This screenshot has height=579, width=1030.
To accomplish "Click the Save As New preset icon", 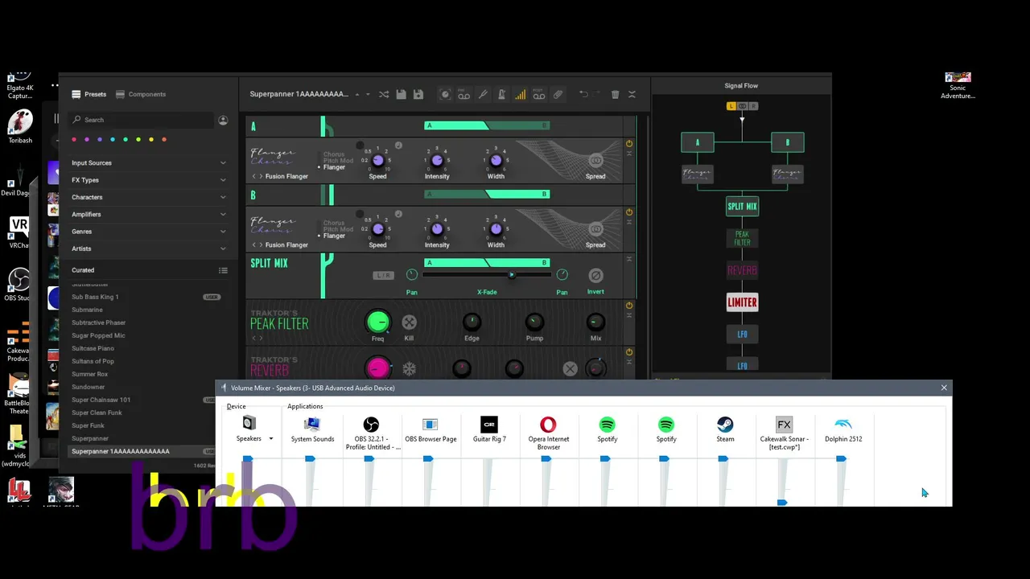I will [418, 94].
